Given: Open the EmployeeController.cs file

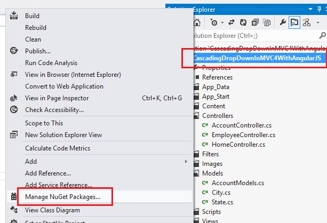Looking at the screenshot, I should coord(243,135).
